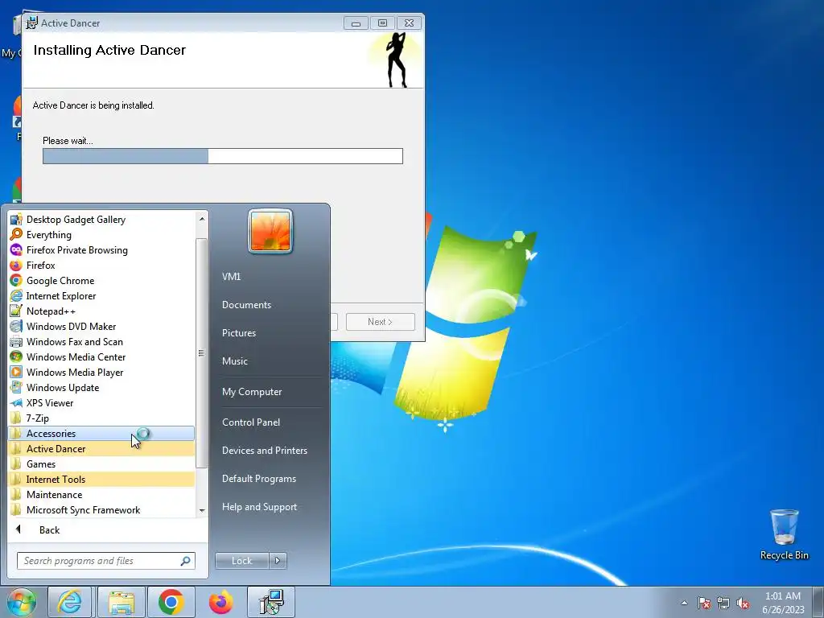Click programs list scrollbar thumb

pos(201,353)
